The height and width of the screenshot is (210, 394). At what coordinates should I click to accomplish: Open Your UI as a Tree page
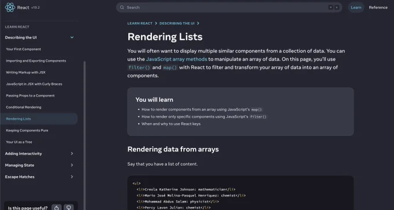tap(19, 142)
